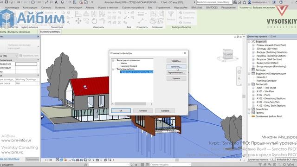Click the binoculars search icon beside search box
The height and width of the screenshot is (167, 297).
(235, 2)
